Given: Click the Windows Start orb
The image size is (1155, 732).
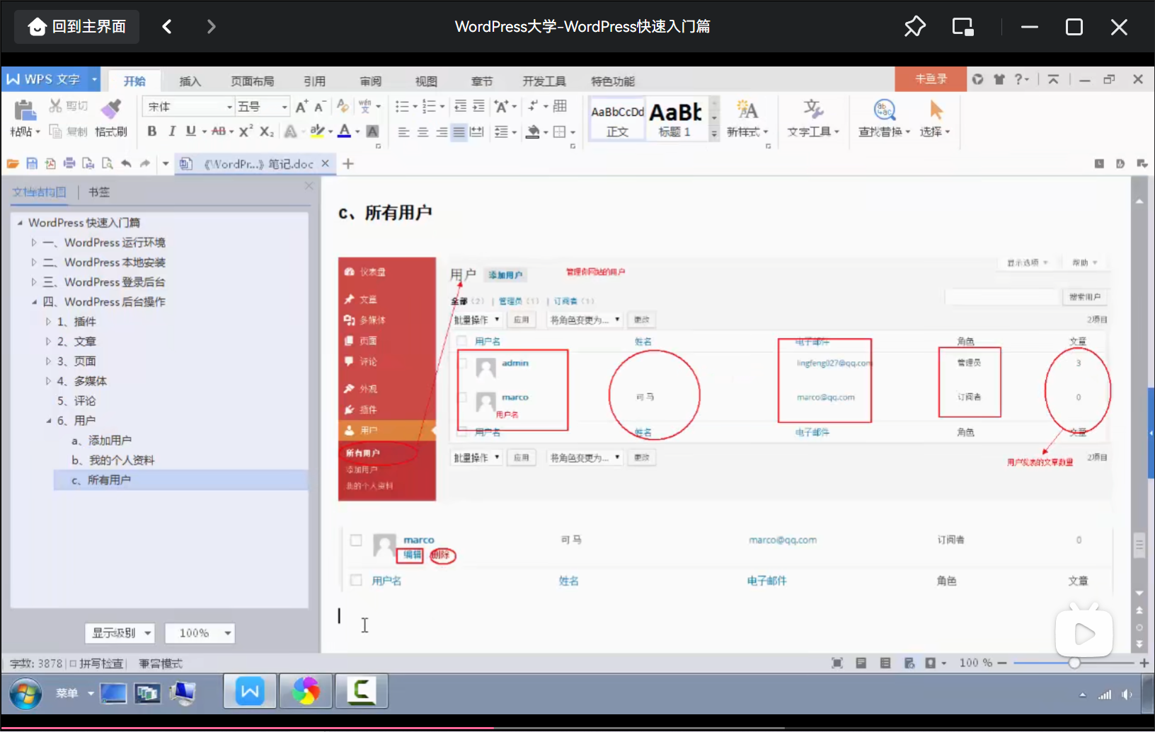Looking at the screenshot, I should coord(25,694).
